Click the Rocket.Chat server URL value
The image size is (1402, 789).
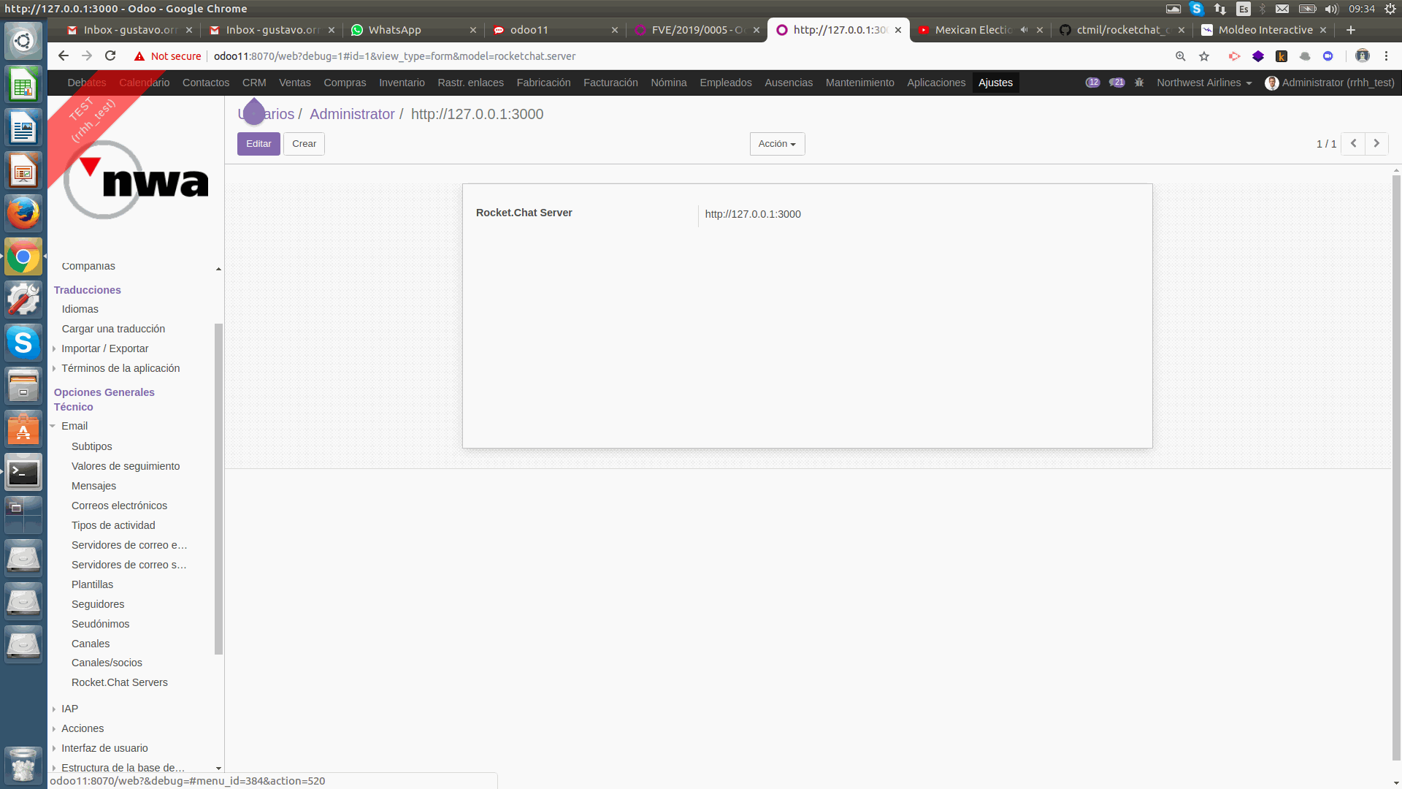pyautogui.click(x=753, y=214)
